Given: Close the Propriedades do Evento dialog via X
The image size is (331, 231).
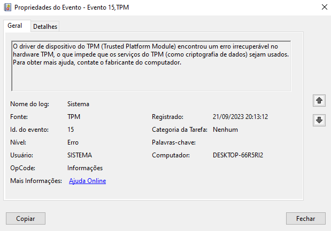Looking at the screenshot, I should click(325, 7).
